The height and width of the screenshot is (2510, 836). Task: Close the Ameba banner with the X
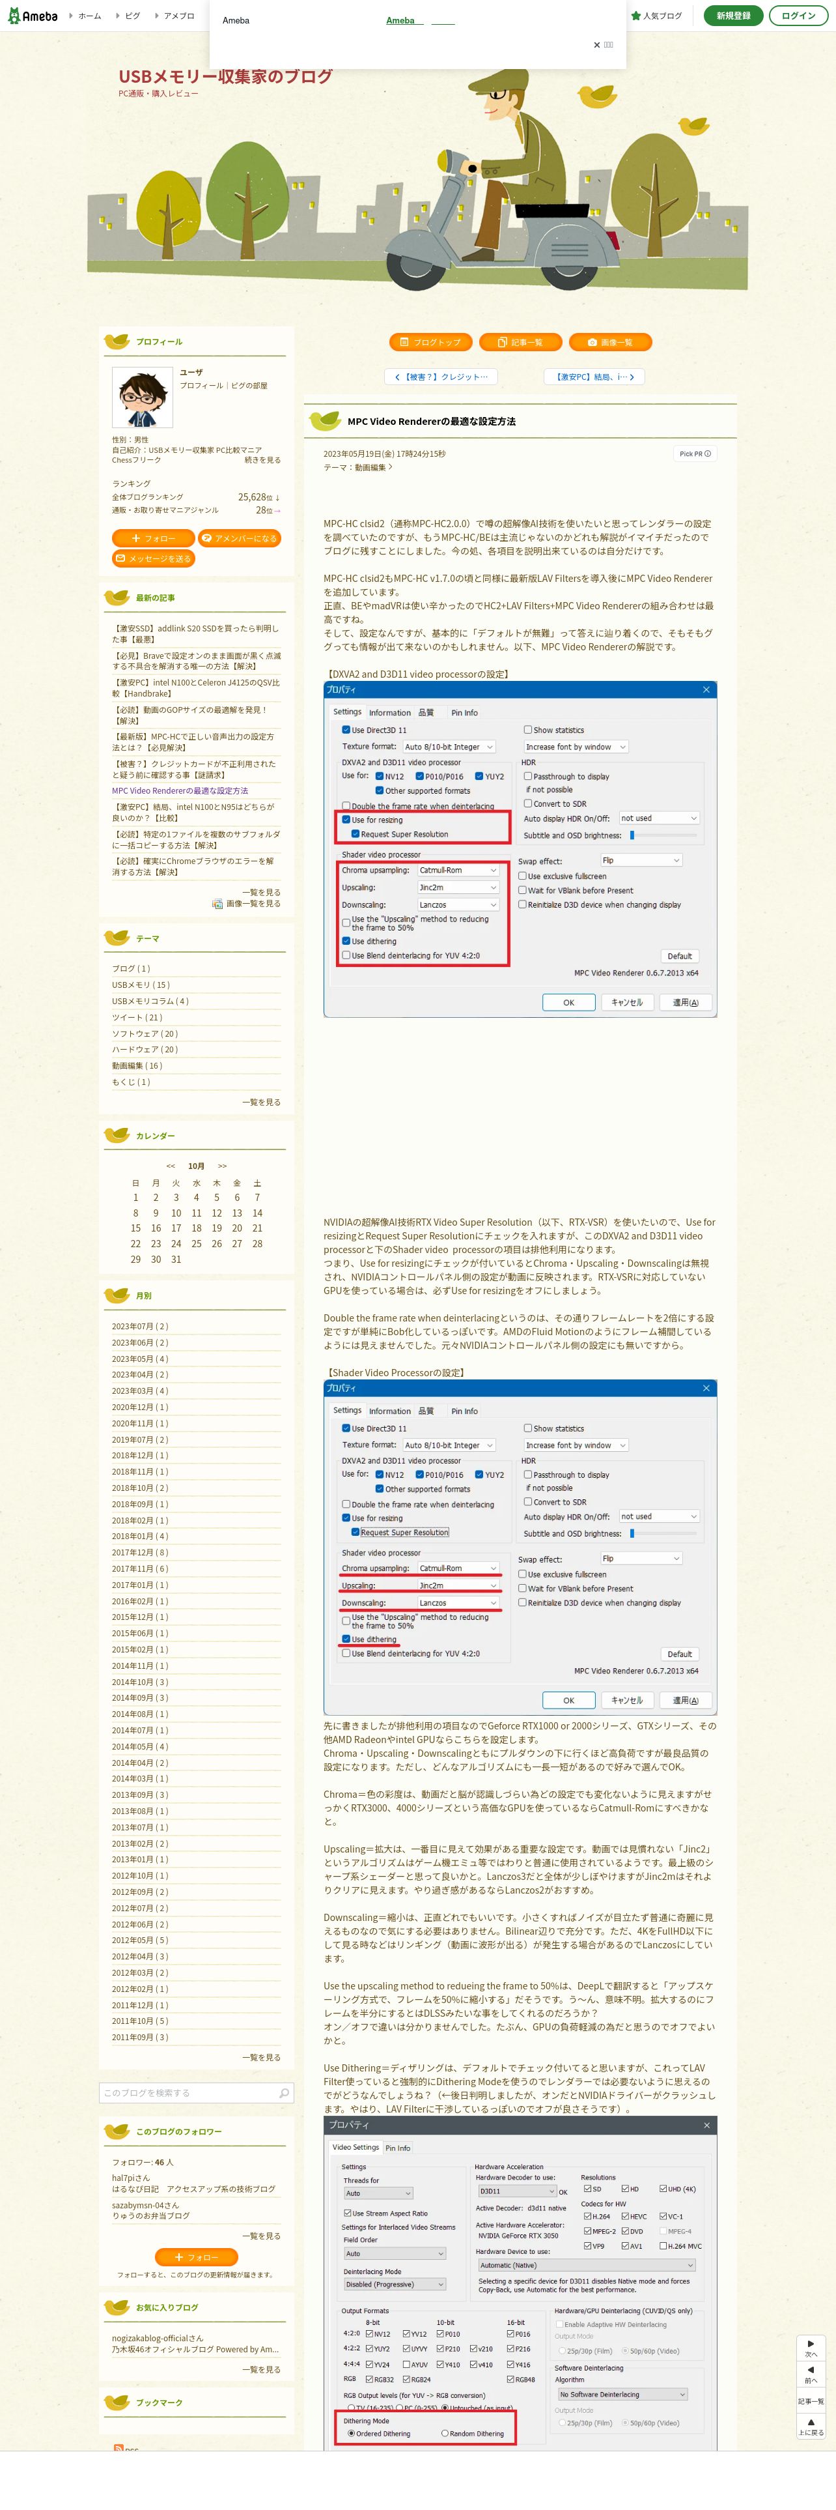tap(596, 45)
